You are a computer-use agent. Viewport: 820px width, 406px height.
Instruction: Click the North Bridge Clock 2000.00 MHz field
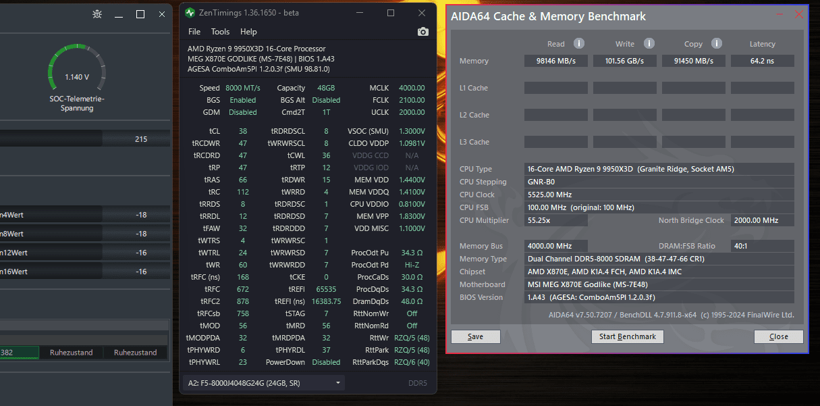(763, 220)
